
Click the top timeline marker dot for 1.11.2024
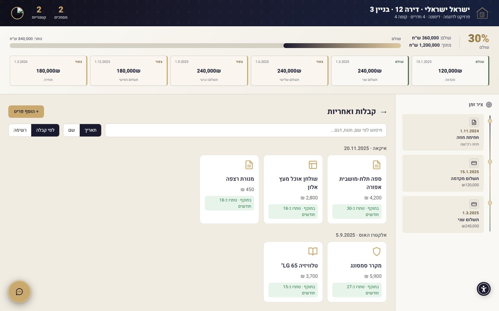point(490,121)
